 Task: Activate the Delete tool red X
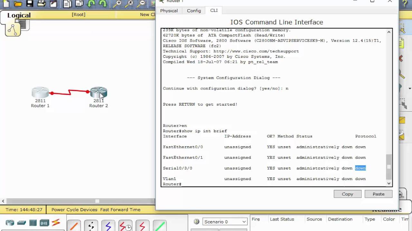coord(401,58)
